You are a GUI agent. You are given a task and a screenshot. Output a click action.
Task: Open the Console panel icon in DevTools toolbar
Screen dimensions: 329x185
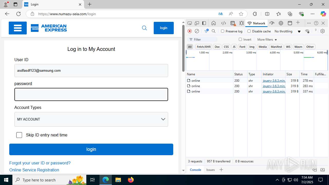[x=233, y=23]
